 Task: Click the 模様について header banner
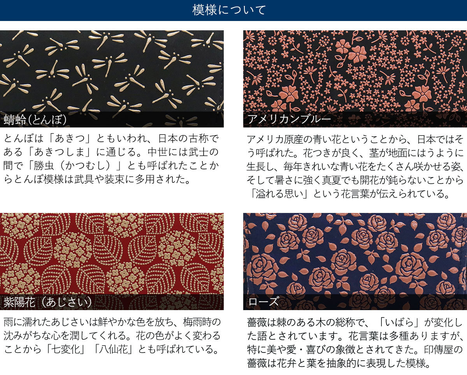pos(233,10)
